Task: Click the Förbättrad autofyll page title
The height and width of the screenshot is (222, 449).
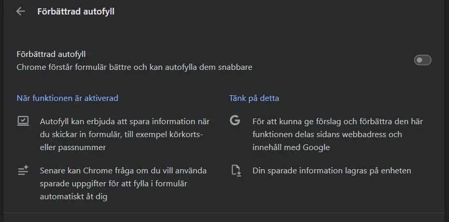Action: click(x=76, y=11)
